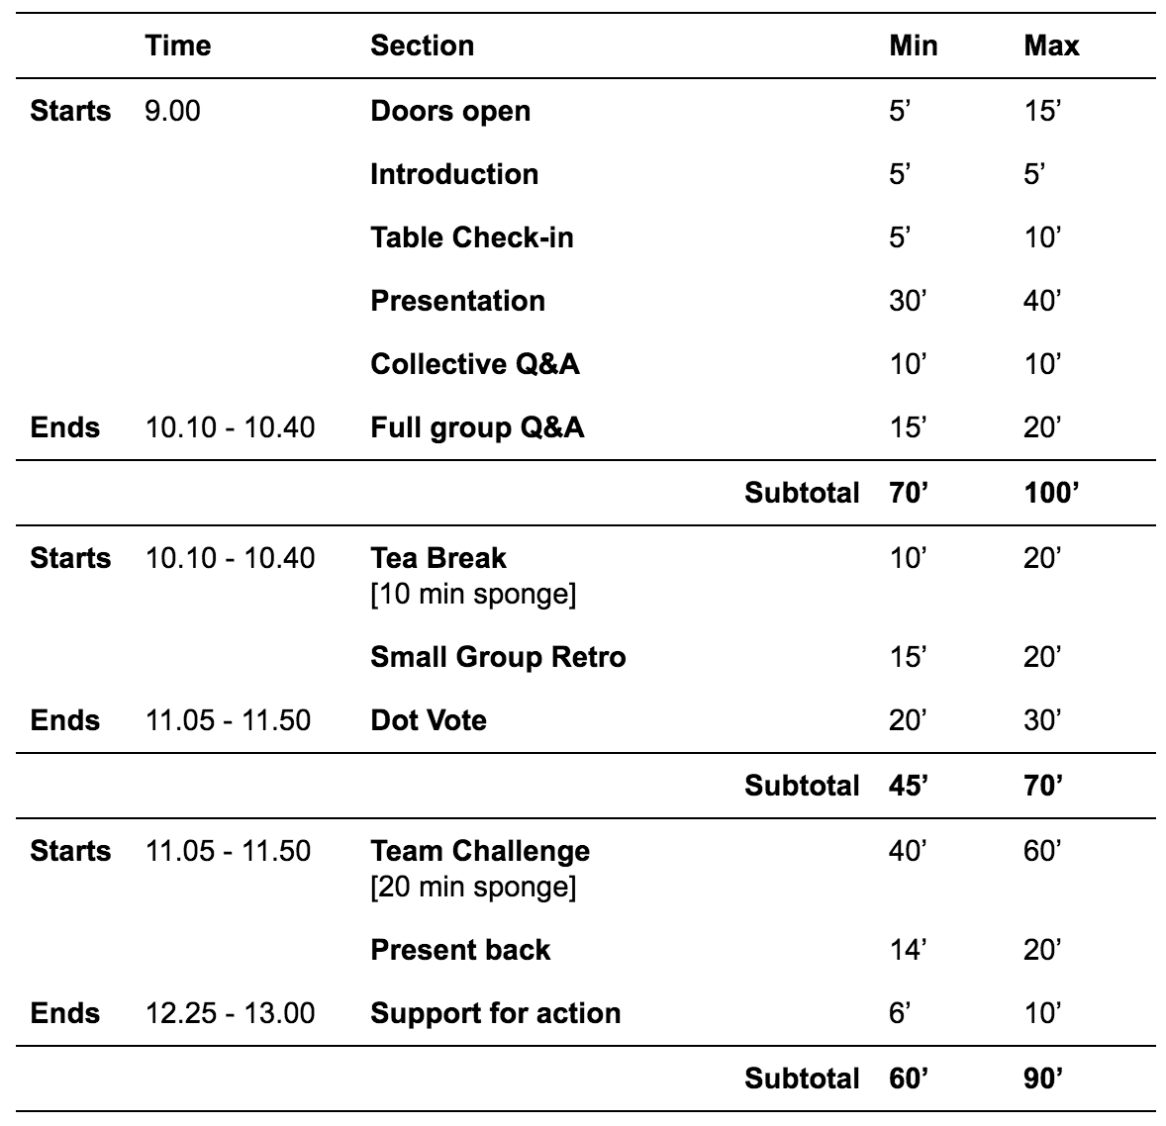Click the [10 min sponge] note
The width and height of the screenshot is (1166, 1126).
click(474, 595)
